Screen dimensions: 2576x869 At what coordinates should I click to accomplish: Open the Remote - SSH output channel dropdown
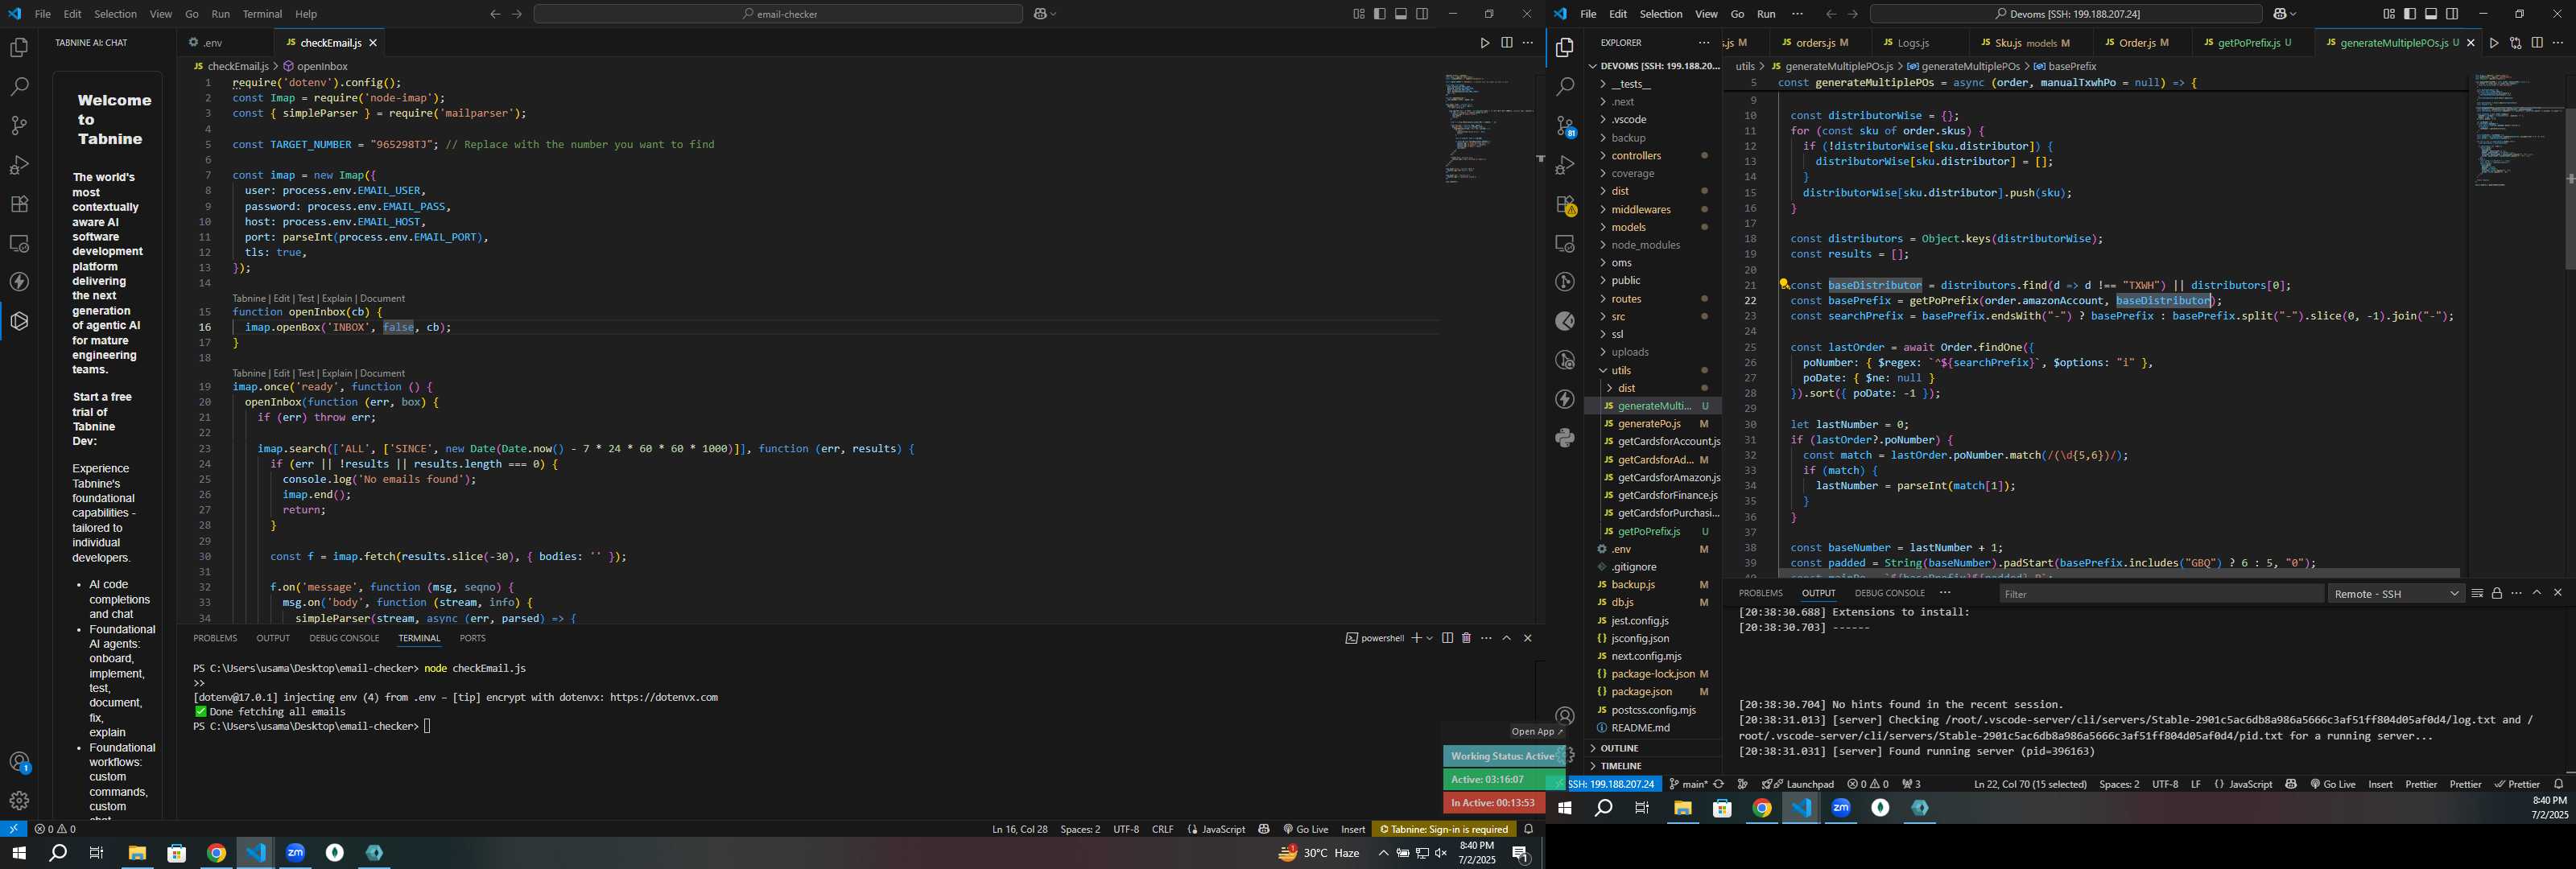point(2396,594)
